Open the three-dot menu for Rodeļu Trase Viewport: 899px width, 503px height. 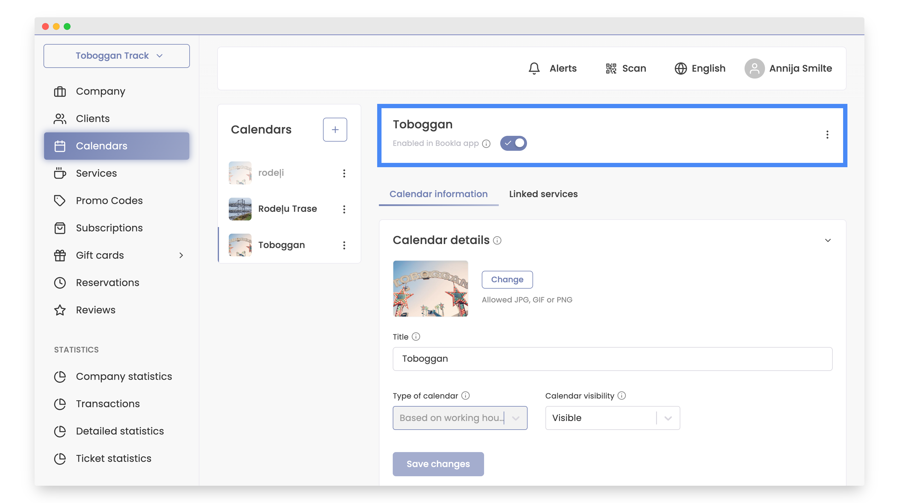pos(344,209)
